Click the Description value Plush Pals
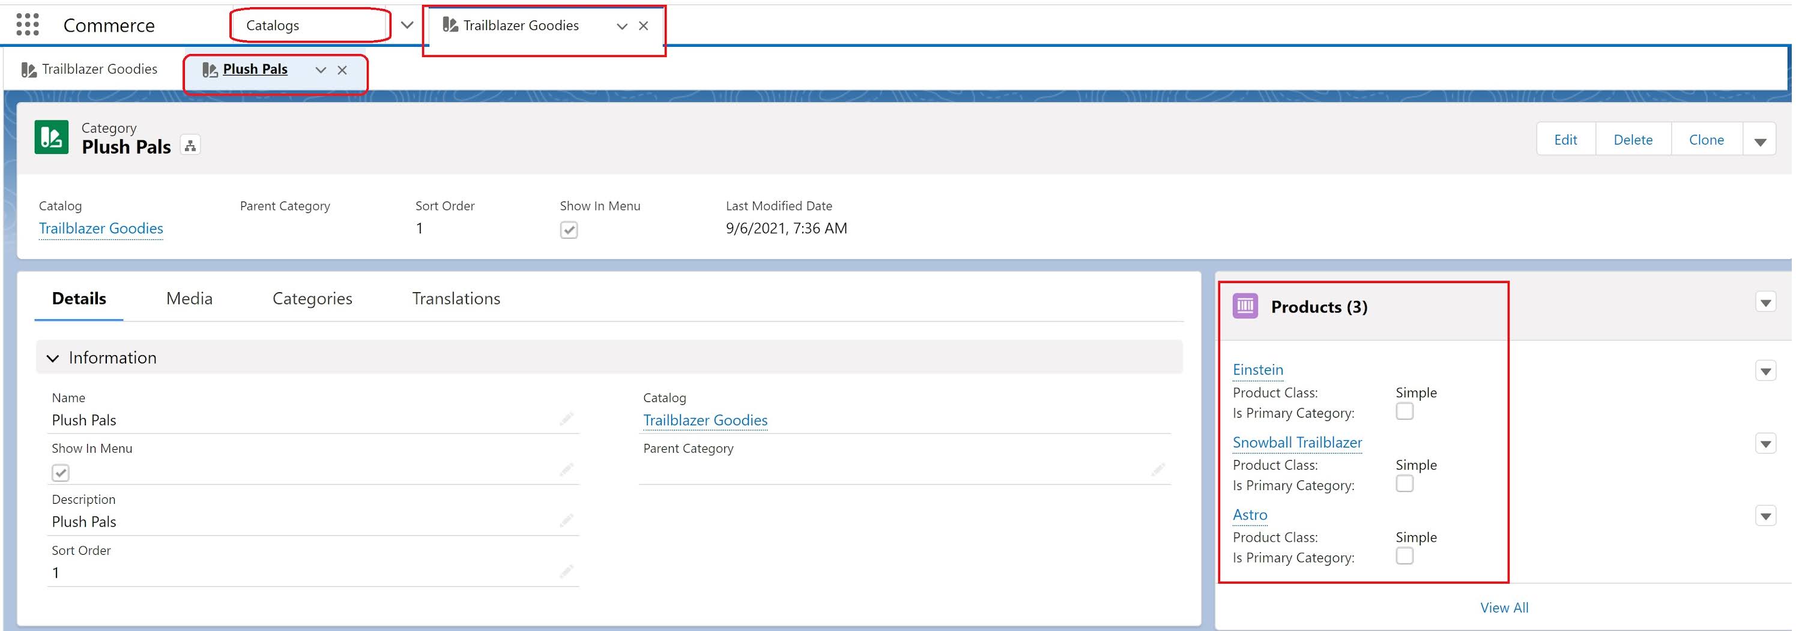Image resolution: width=1796 pixels, height=631 pixels. pyautogui.click(x=83, y=522)
